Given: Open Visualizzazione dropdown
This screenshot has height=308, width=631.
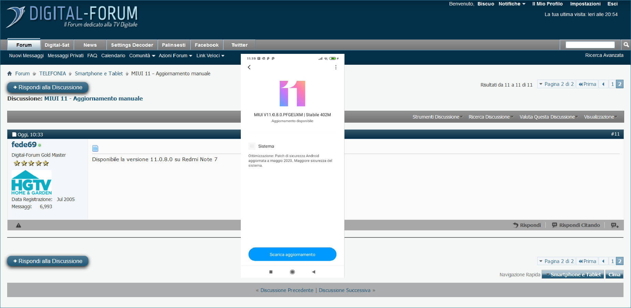Looking at the screenshot, I should [x=601, y=117].
